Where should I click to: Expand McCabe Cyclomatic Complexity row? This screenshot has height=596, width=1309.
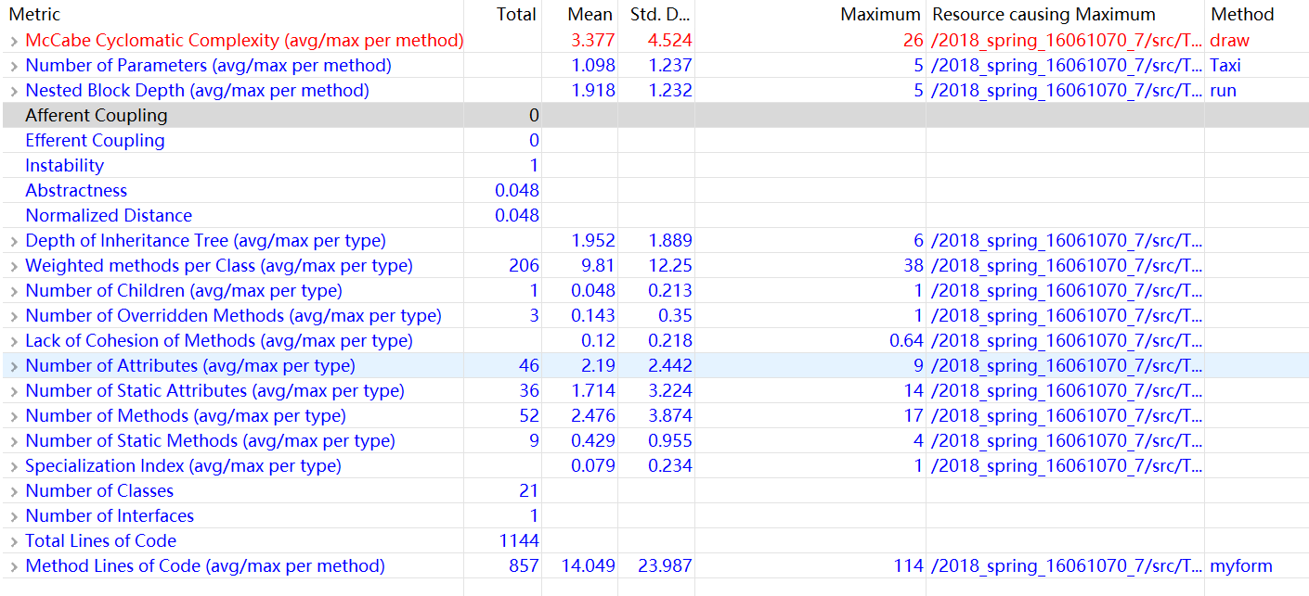point(13,41)
